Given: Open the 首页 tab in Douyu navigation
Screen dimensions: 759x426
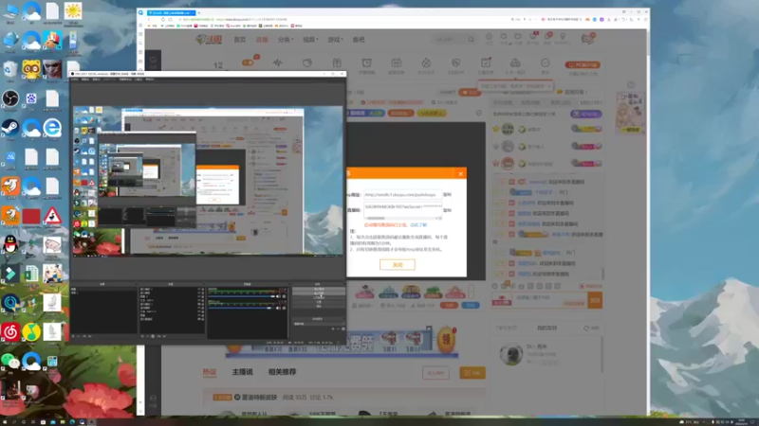Looking at the screenshot, I should tap(240, 40).
